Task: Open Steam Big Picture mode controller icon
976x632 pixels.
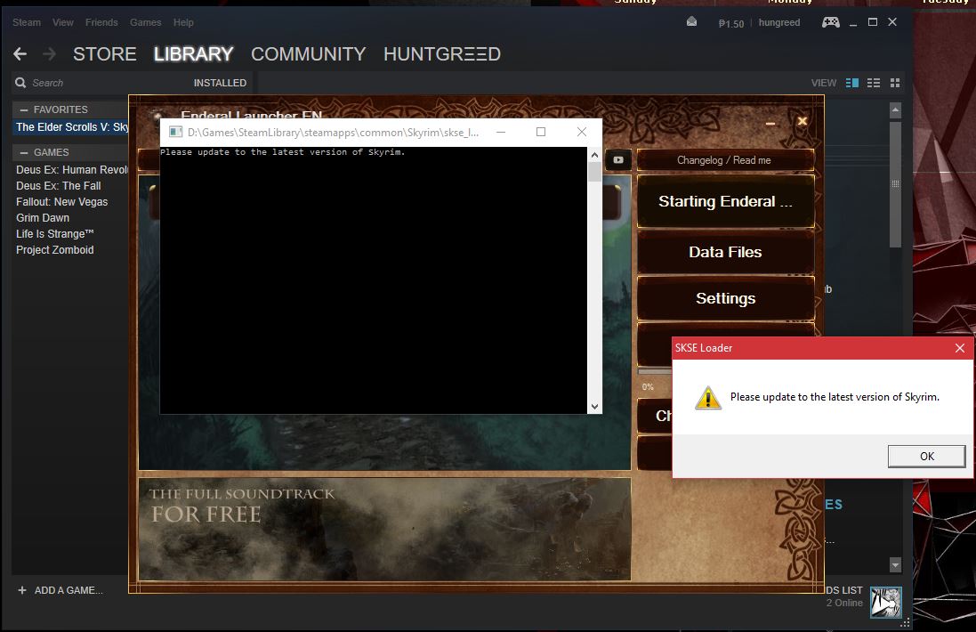Action: tap(830, 22)
